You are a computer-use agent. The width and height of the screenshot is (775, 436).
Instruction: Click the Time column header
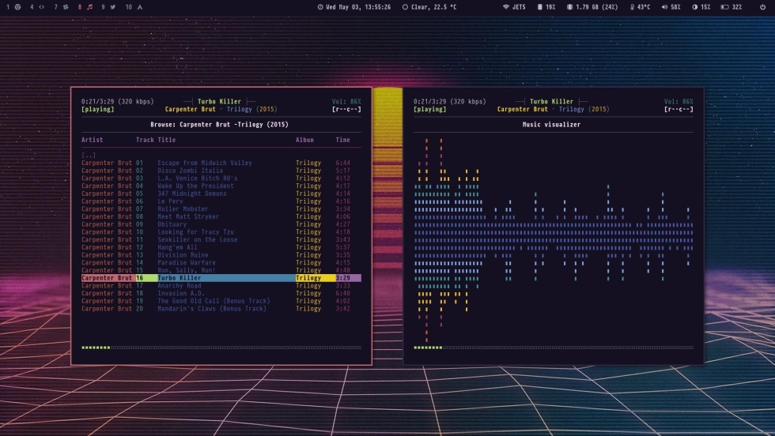pyautogui.click(x=342, y=140)
